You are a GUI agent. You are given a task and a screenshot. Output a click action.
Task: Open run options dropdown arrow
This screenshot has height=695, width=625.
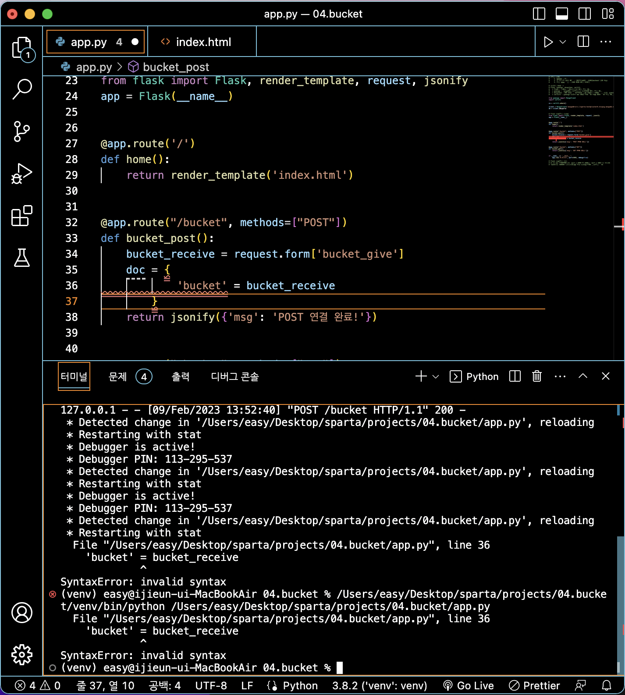(x=563, y=42)
